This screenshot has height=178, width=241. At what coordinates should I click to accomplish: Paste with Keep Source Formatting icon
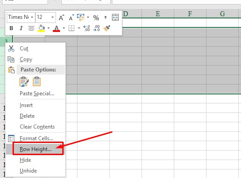[24, 81]
